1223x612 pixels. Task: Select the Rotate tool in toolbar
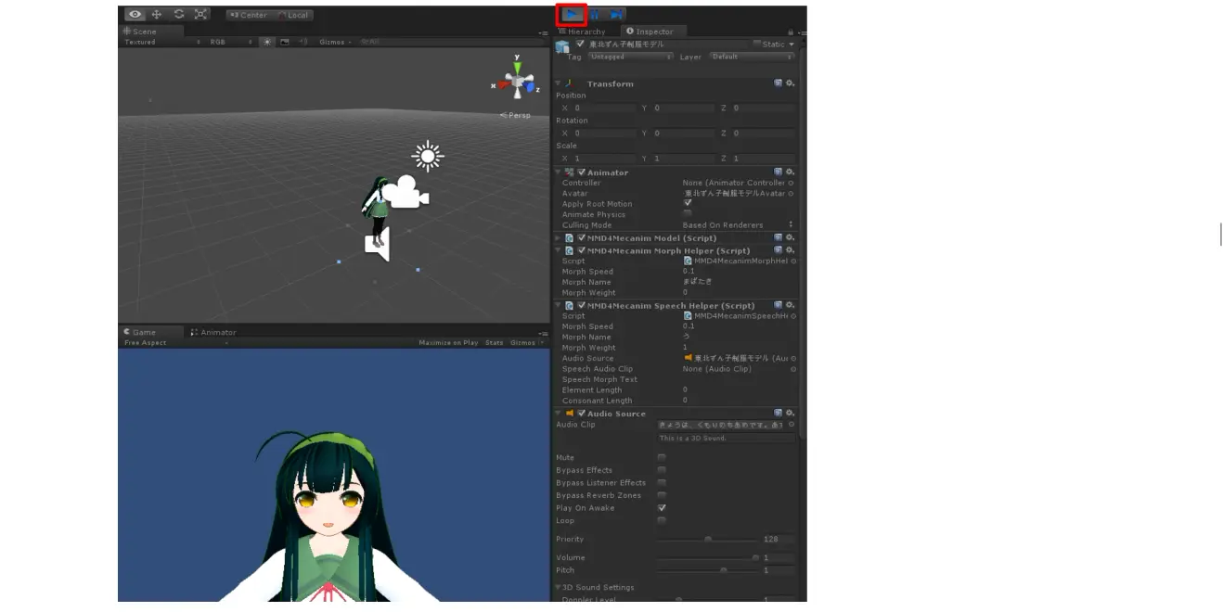[x=178, y=15]
